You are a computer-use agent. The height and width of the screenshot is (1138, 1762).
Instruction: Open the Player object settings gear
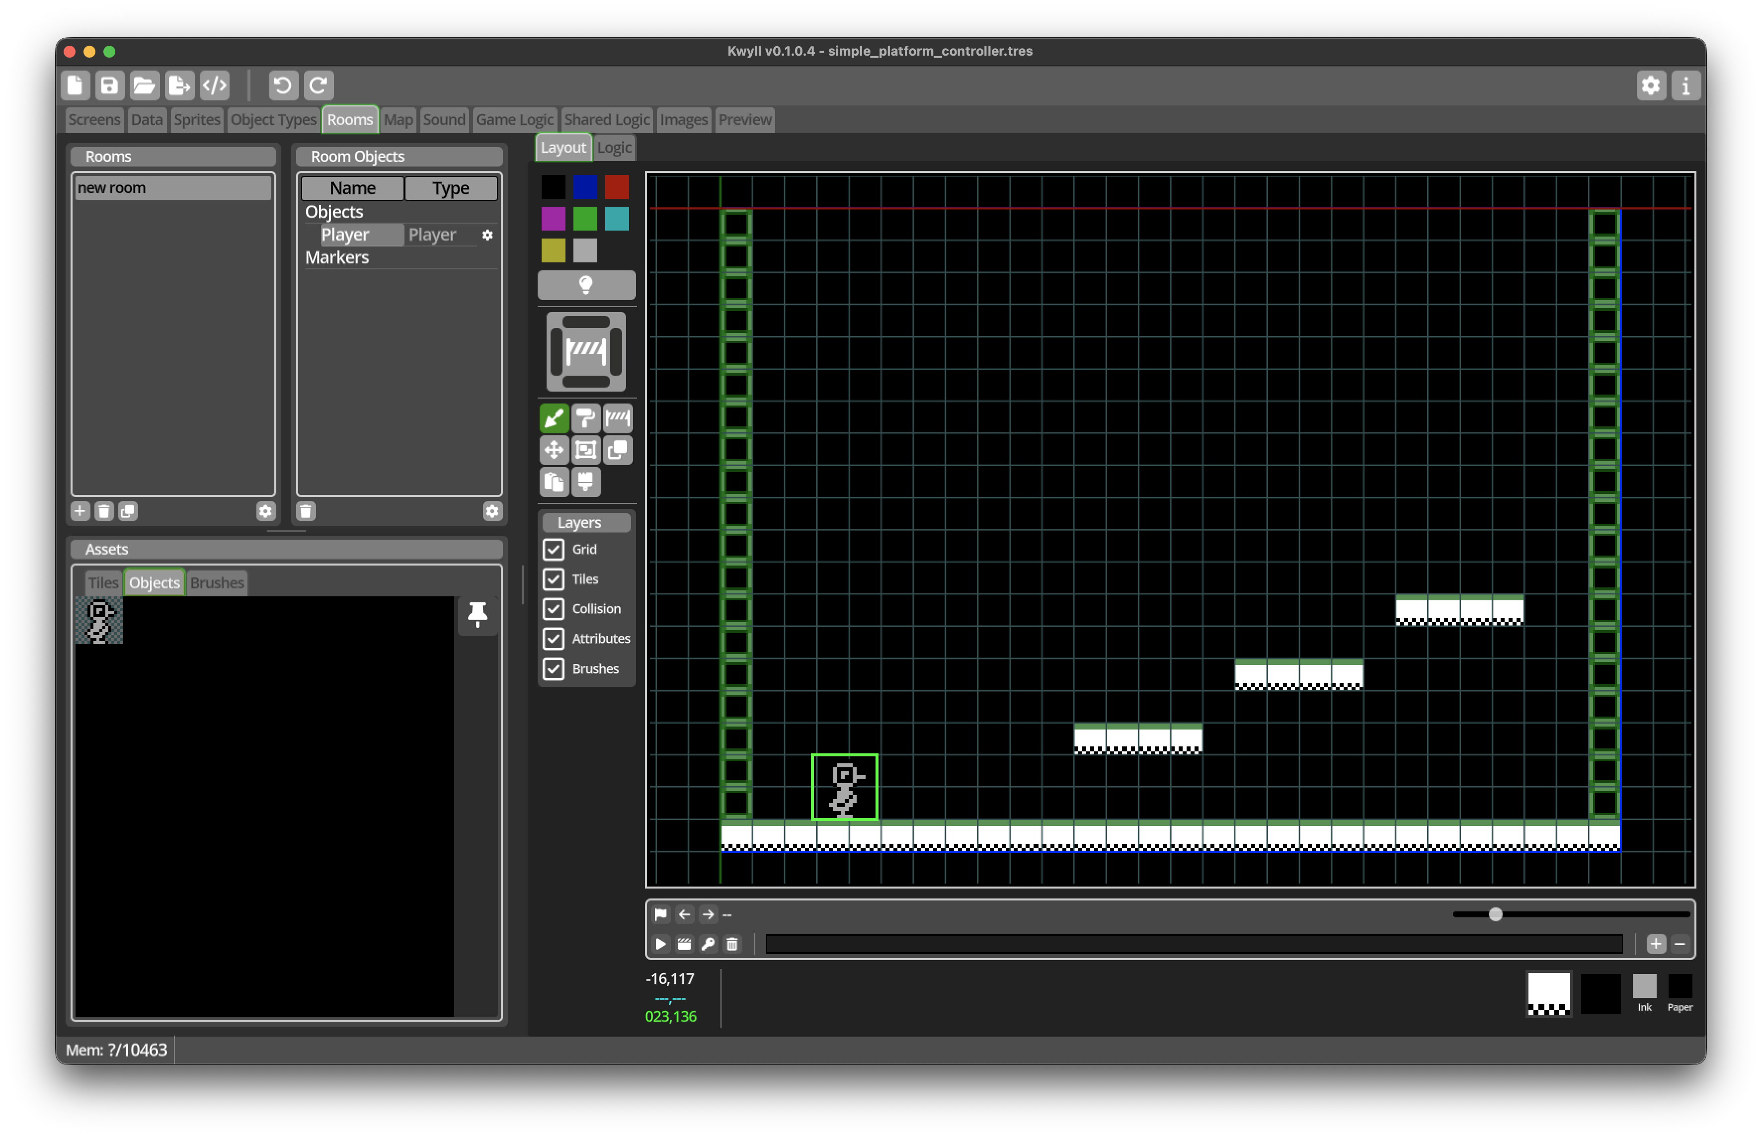click(x=487, y=235)
